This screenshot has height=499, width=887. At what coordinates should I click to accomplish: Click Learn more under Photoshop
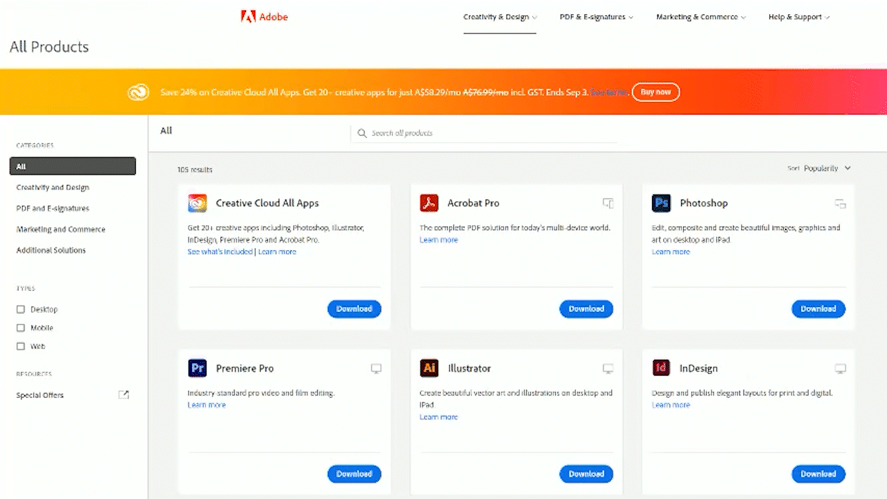pyautogui.click(x=671, y=252)
